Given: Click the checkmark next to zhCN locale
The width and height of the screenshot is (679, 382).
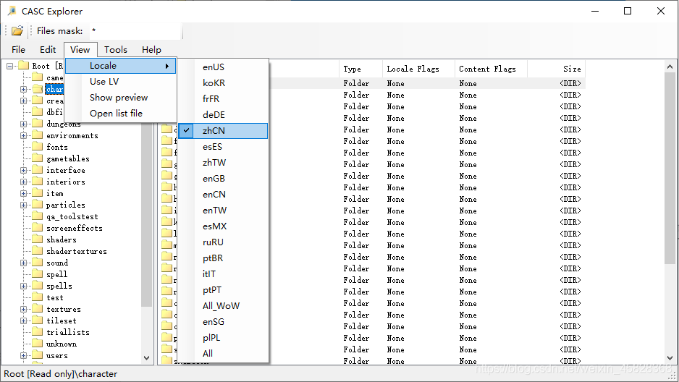Looking at the screenshot, I should point(186,130).
